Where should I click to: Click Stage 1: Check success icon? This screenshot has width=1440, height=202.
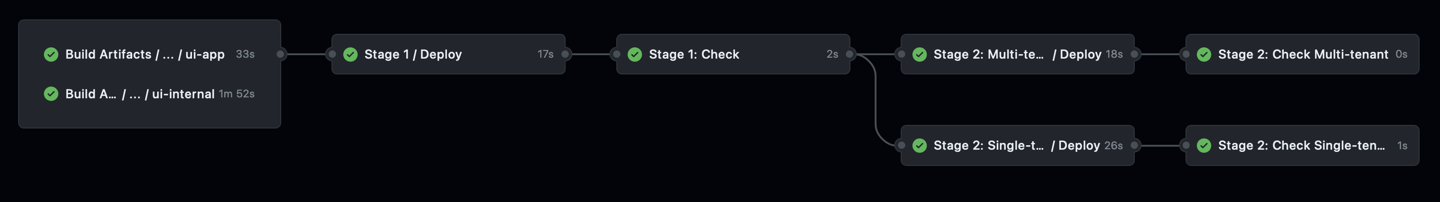(x=635, y=55)
